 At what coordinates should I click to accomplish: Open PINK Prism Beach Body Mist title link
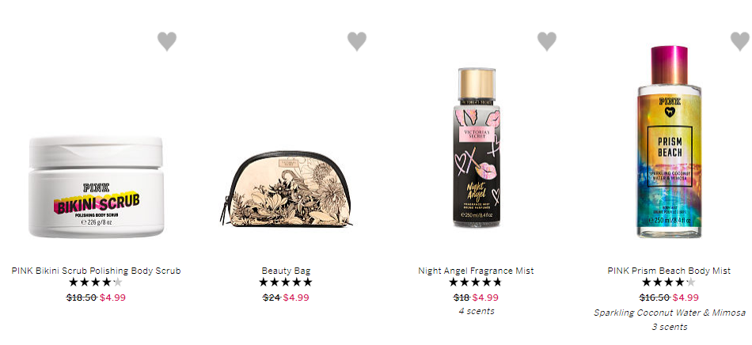[x=669, y=271]
